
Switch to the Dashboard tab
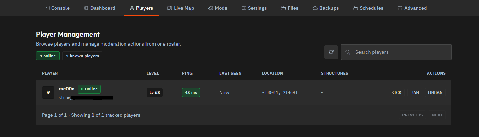(99, 8)
